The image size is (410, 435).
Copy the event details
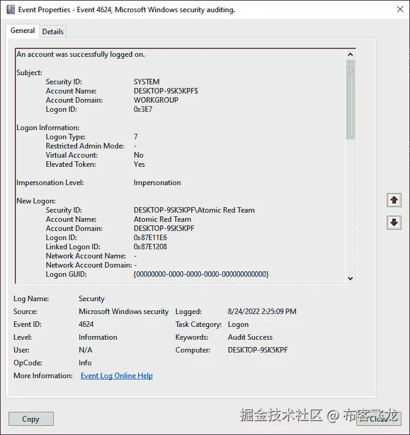click(x=31, y=419)
